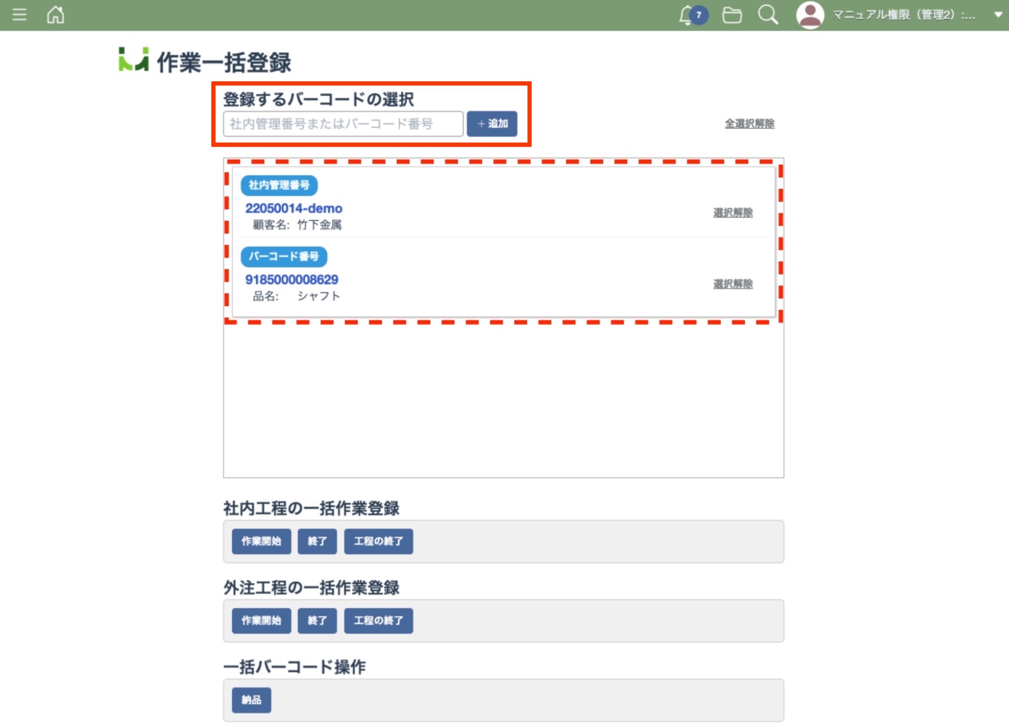Go to the home page icon
Screen dimensions: 1009x726
(x=55, y=15)
